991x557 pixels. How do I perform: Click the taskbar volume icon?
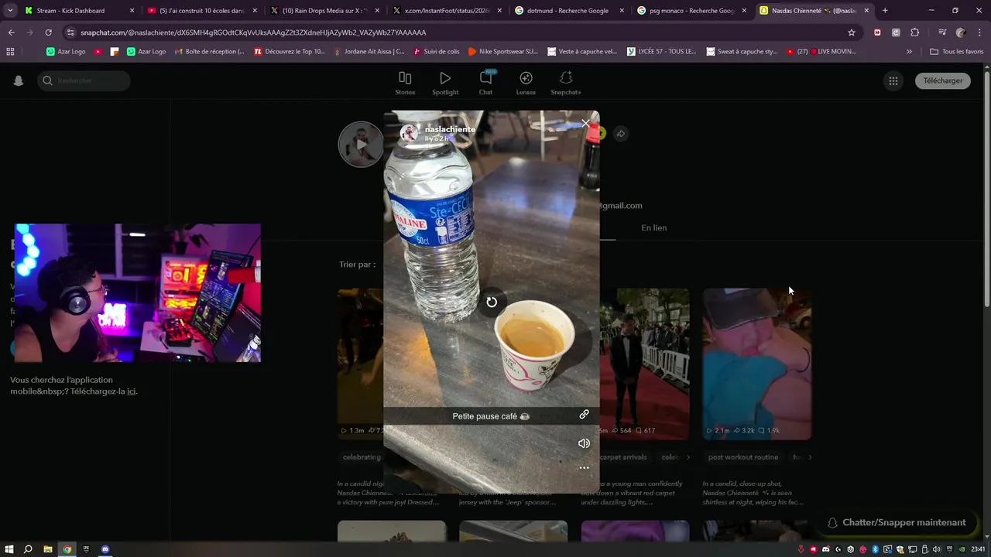pyautogui.click(x=937, y=549)
